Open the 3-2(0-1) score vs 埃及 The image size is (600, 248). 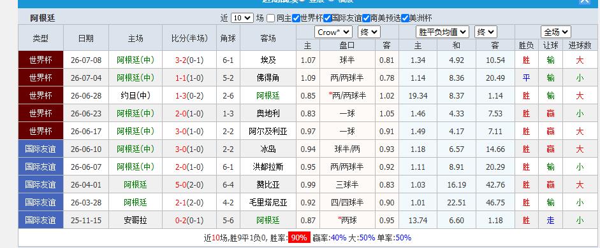tap(189, 60)
